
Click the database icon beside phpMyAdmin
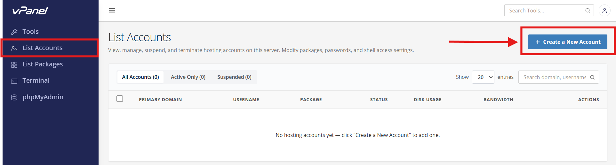pyautogui.click(x=14, y=97)
